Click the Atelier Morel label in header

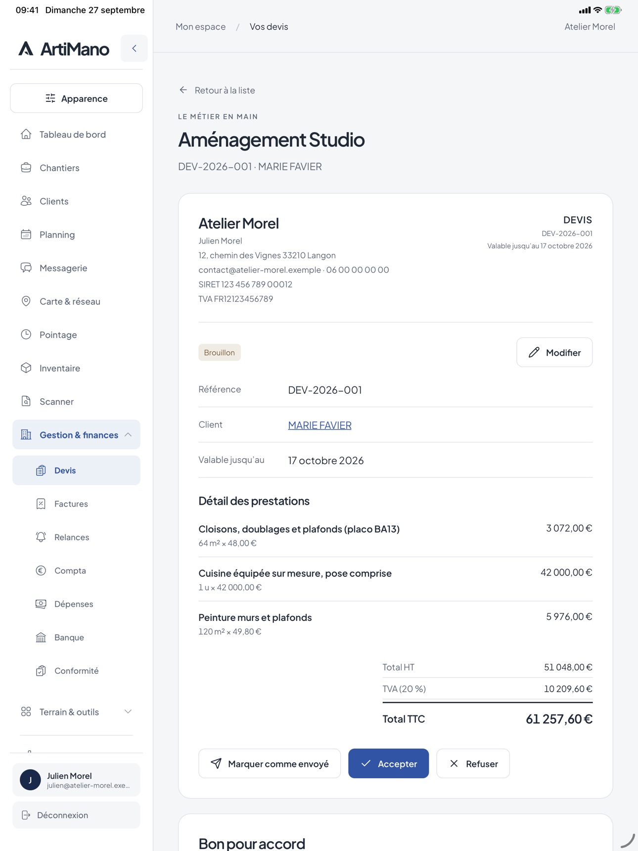pyautogui.click(x=590, y=27)
